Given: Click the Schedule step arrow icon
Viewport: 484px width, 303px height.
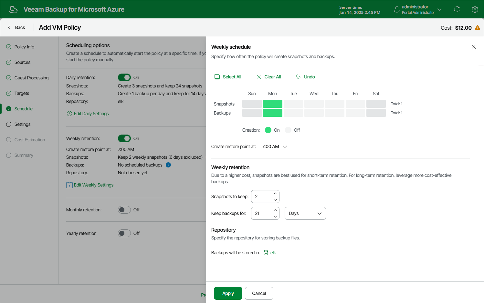Looking at the screenshot, I should coord(9,109).
